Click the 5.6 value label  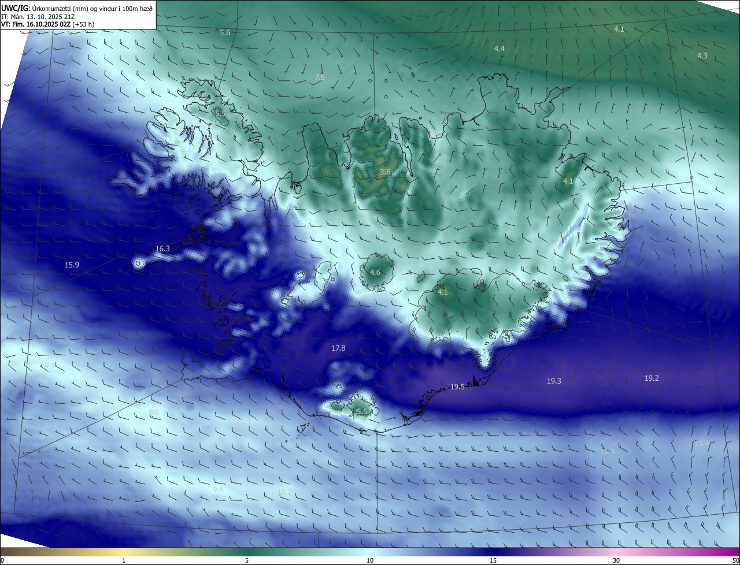coord(225,33)
